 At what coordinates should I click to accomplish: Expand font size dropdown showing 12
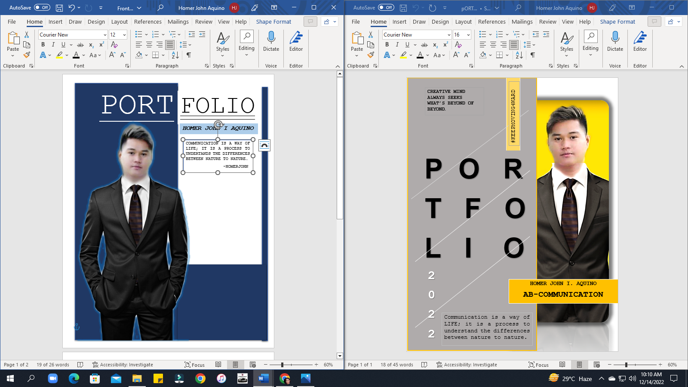click(124, 35)
